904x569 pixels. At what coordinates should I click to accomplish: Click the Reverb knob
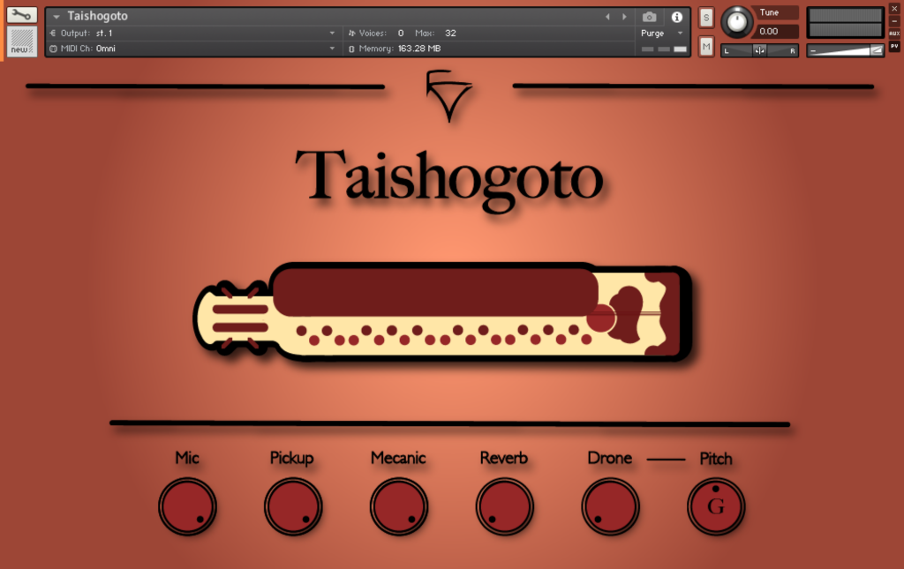(504, 506)
